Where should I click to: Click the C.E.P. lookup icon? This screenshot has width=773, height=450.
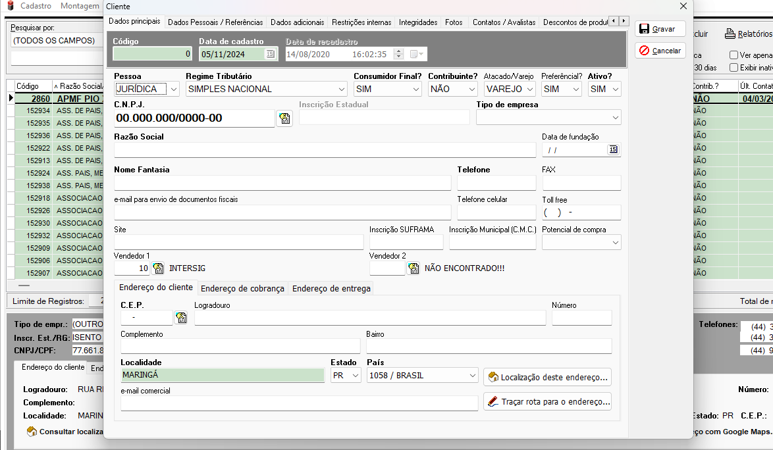[181, 318]
